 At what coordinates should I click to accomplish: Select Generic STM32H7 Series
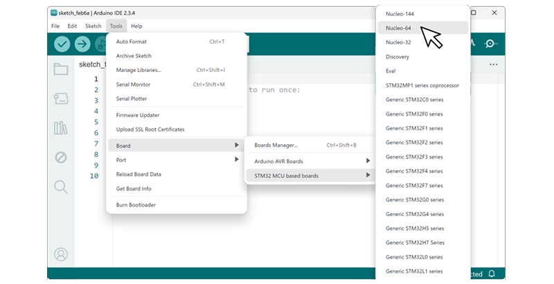click(x=423, y=242)
